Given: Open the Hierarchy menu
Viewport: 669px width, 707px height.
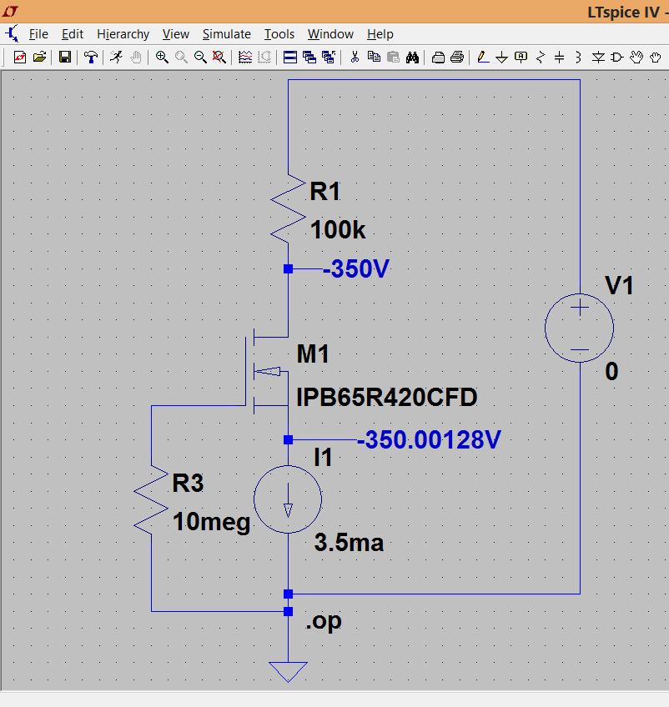Looking at the screenshot, I should 123,34.
